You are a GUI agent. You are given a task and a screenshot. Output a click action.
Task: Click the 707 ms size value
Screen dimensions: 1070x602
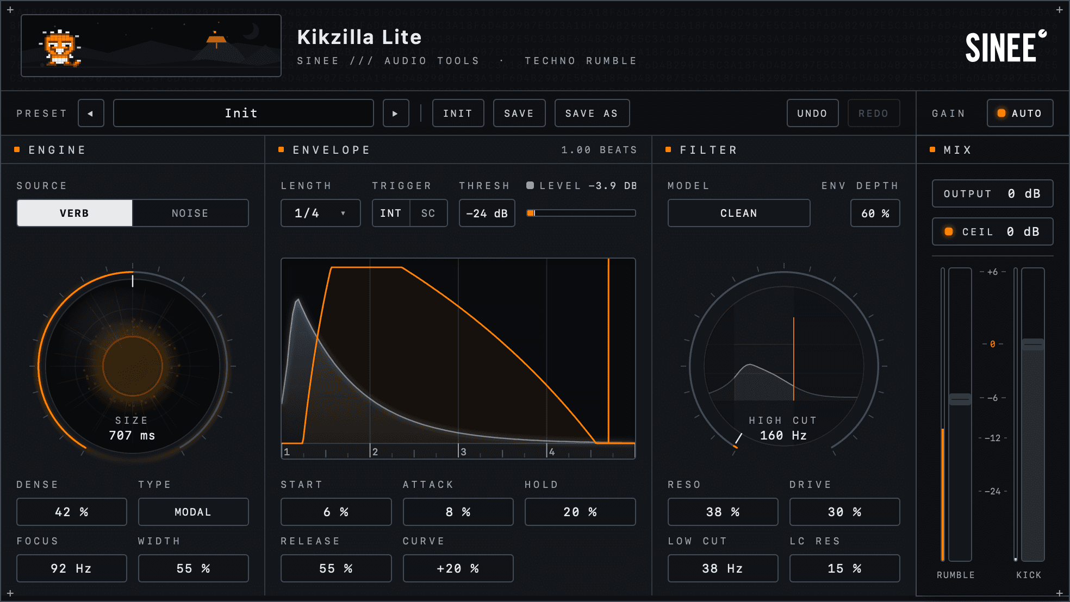(x=132, y=435)
